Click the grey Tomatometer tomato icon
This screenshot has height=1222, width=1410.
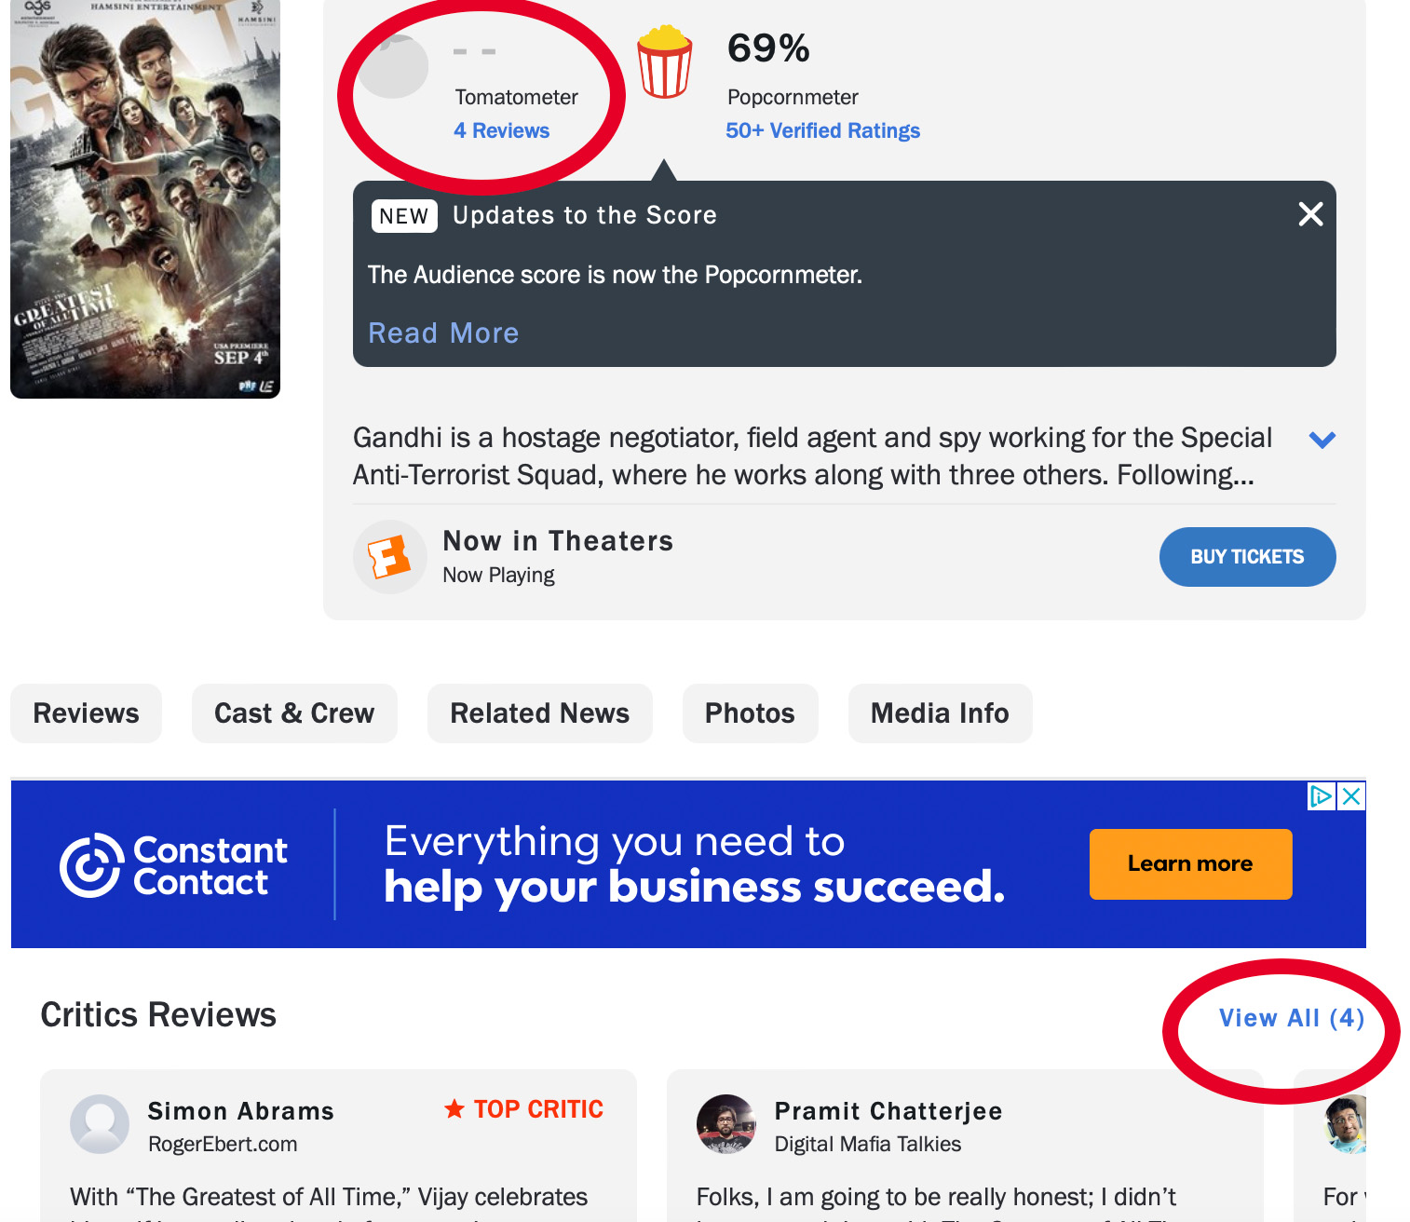tap(394, 66)
